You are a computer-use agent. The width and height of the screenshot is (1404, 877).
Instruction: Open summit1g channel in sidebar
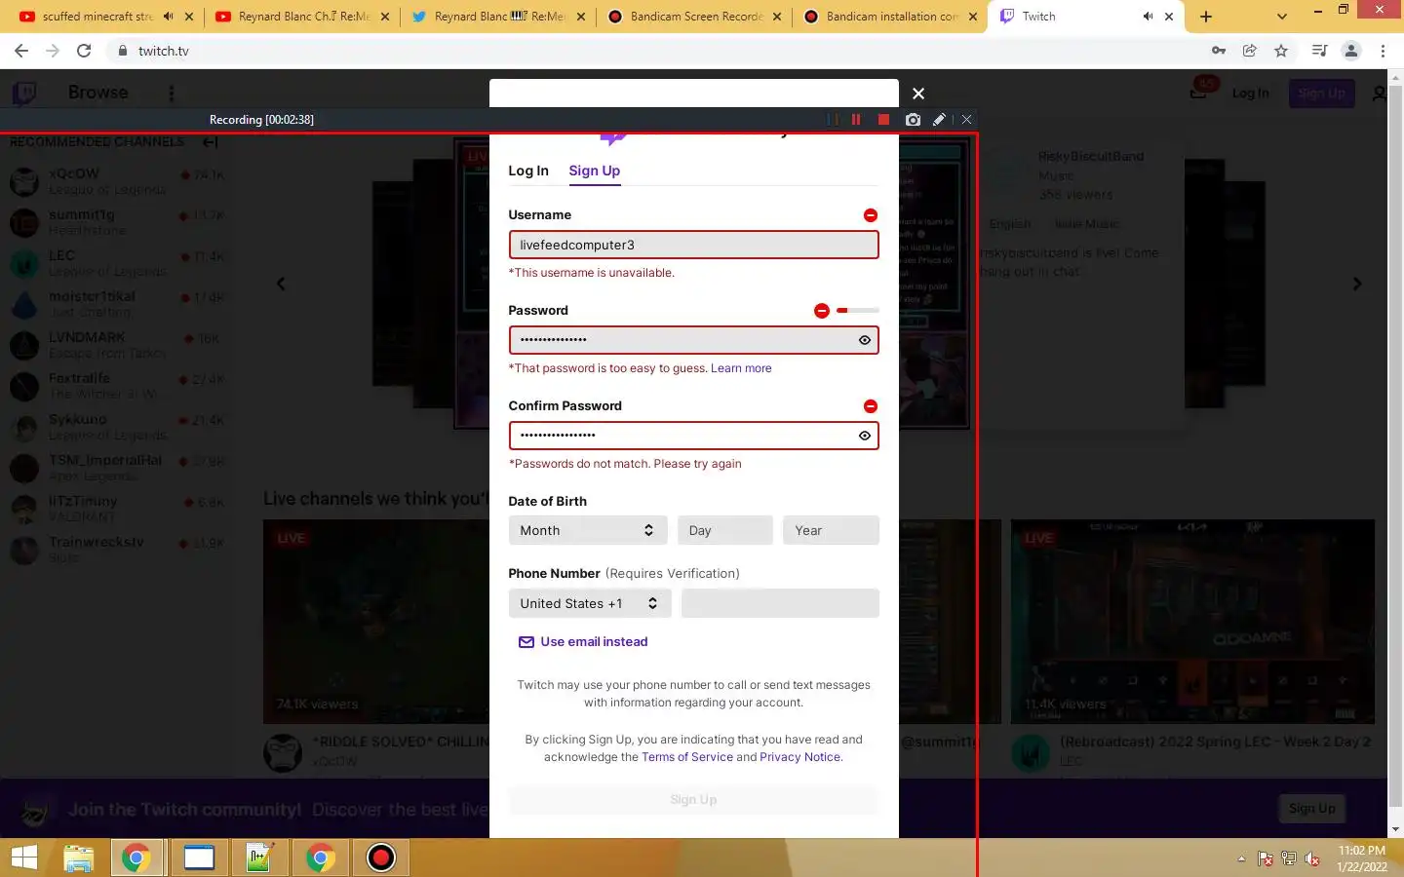(x=117, y=222)
